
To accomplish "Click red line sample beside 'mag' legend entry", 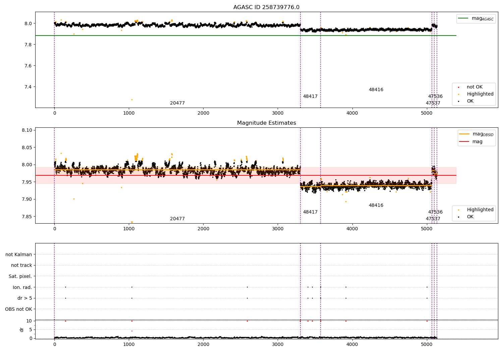I will point(464,142).
